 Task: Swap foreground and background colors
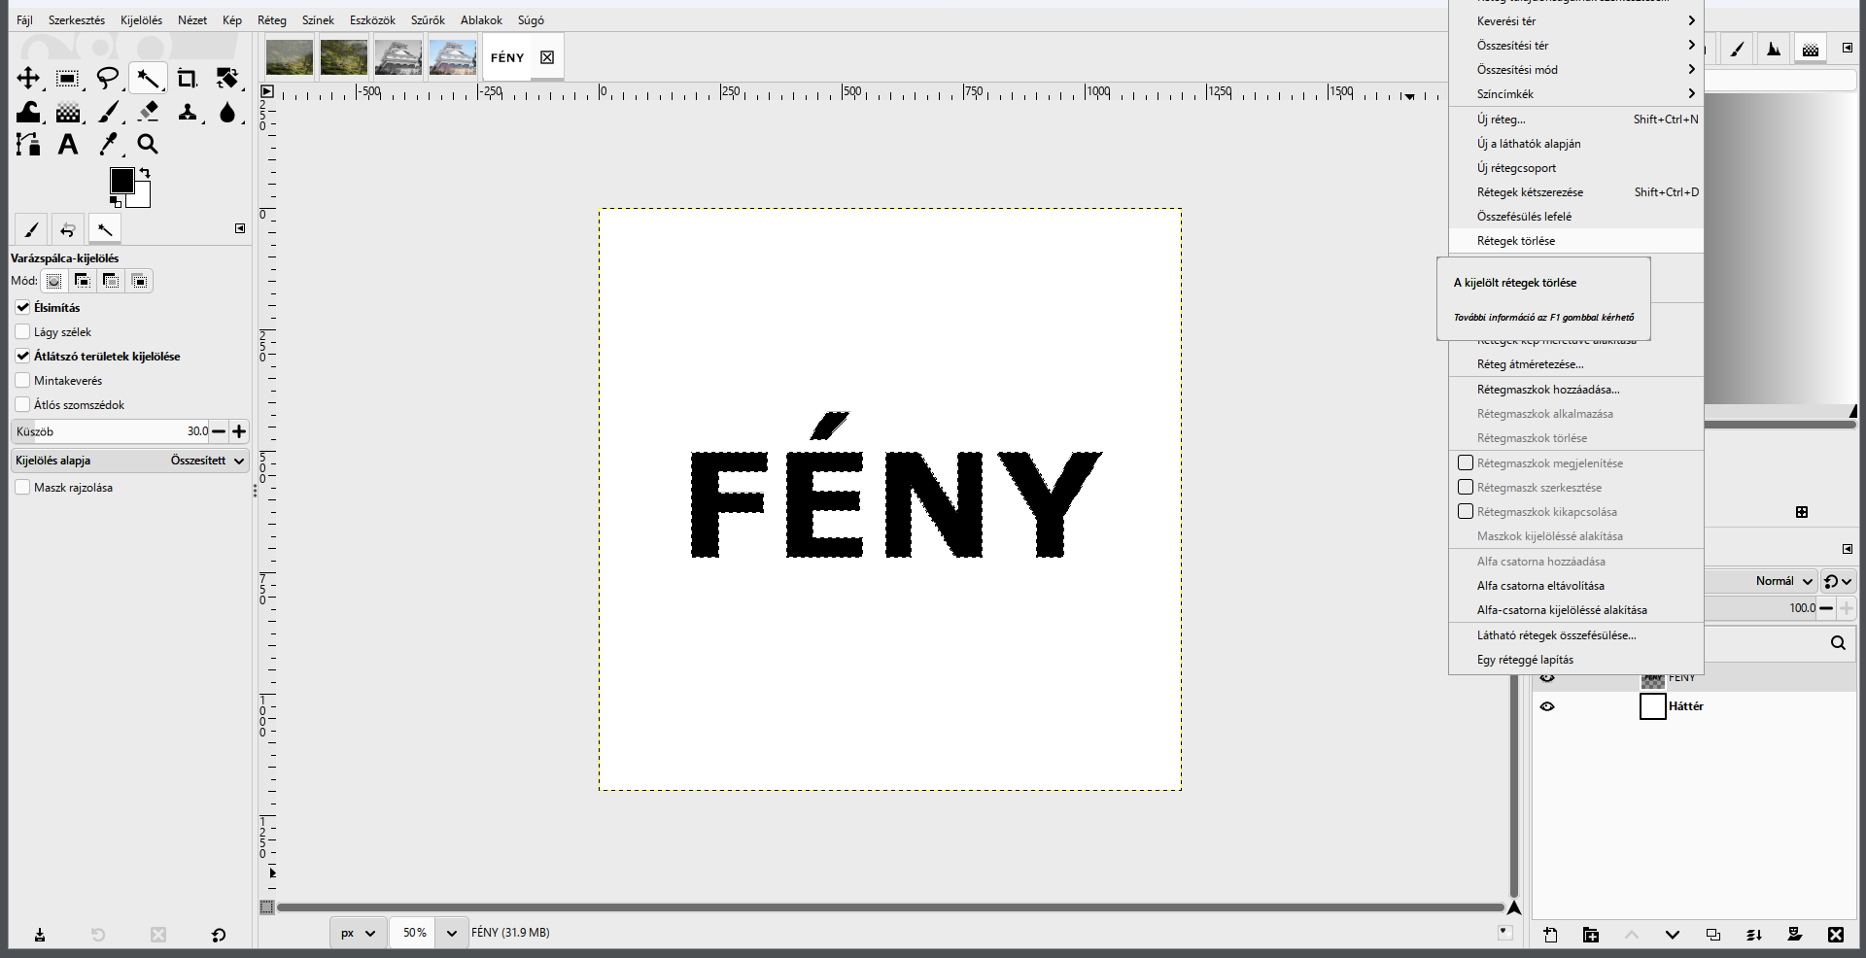click(145, 172)
